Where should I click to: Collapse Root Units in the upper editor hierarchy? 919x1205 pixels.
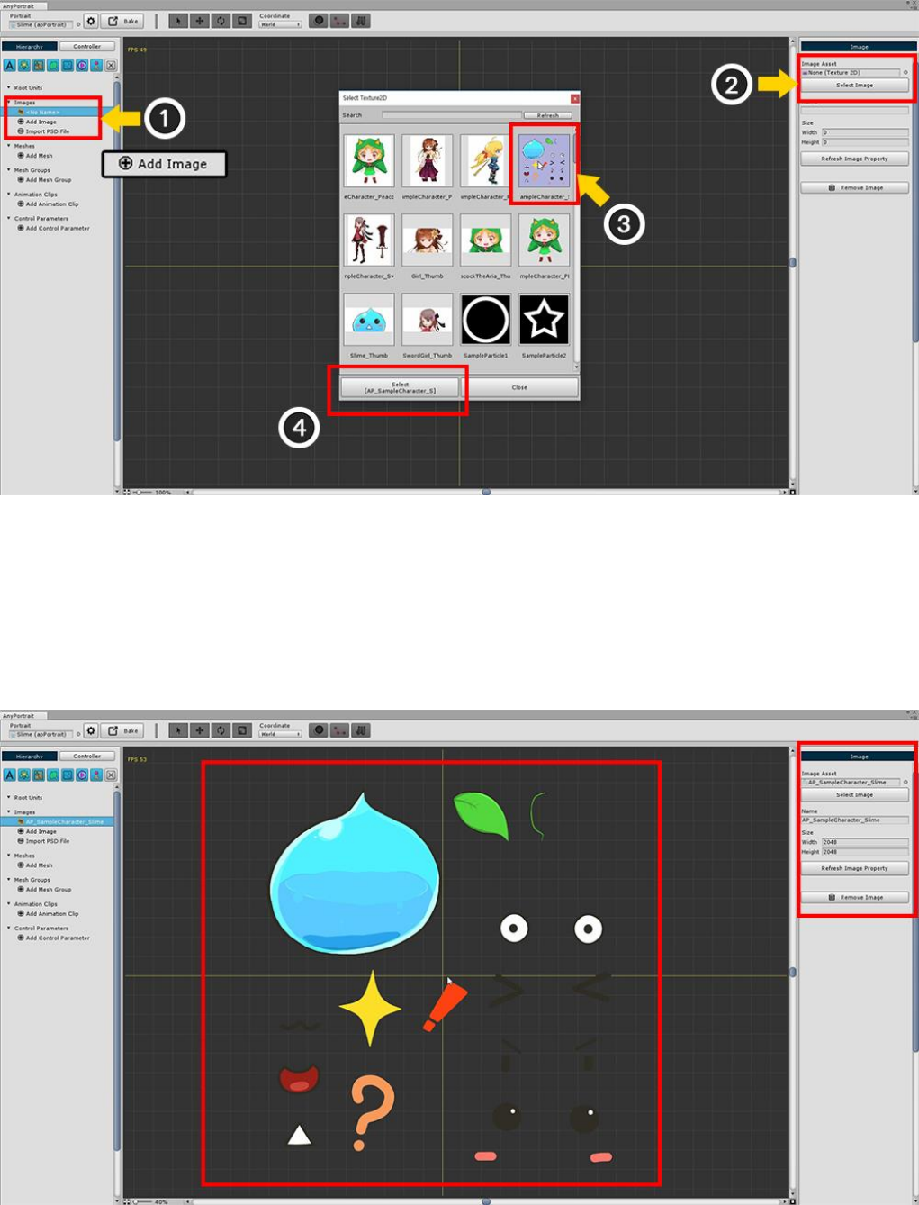(x=9, y=88)
